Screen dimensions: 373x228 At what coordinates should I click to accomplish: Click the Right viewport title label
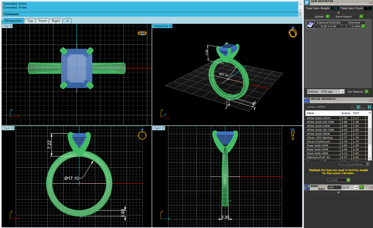(157, 128)
